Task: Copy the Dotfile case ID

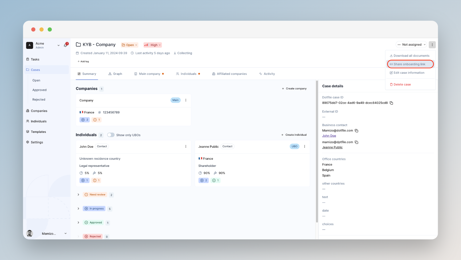Action: (x=391, y=103)
